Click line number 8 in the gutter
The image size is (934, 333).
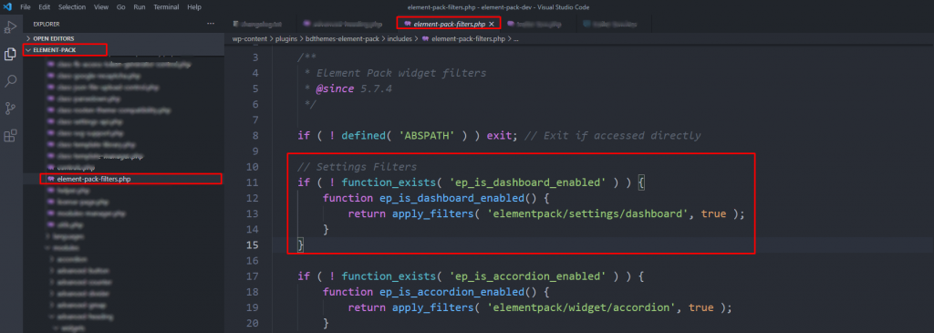coord(255,136)
